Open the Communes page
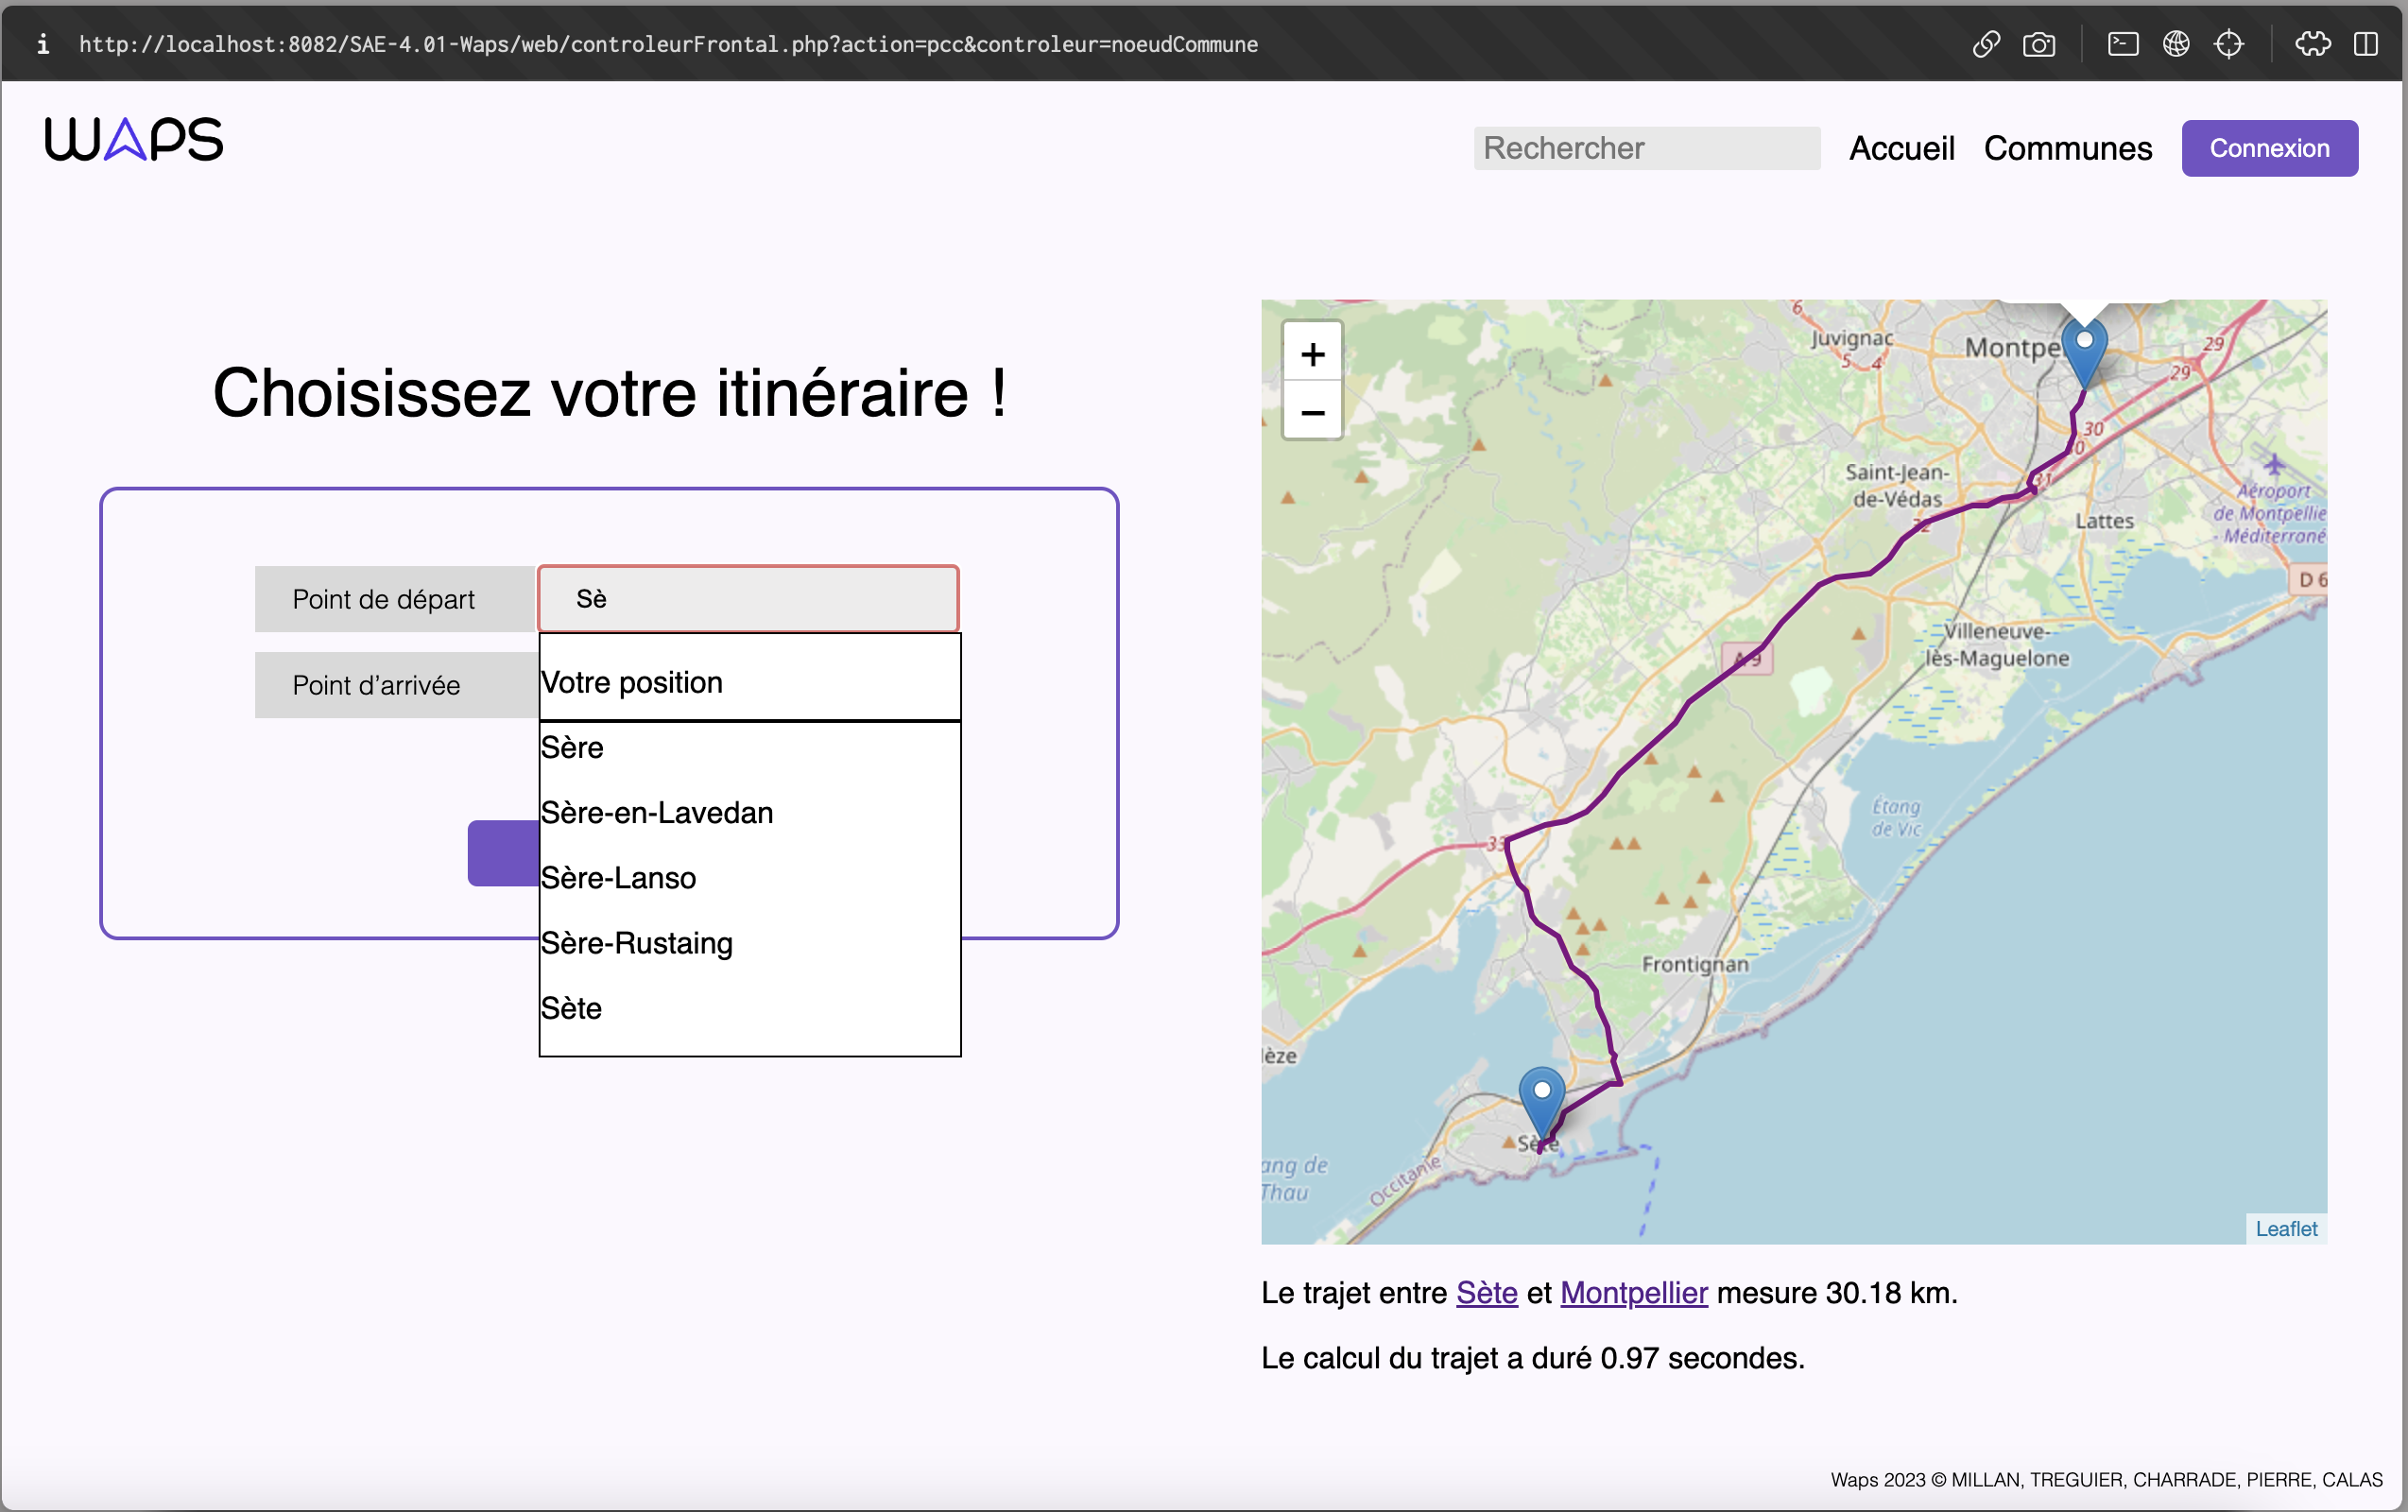Viewport: 2408px width, 1512px height. [2067, 148]
